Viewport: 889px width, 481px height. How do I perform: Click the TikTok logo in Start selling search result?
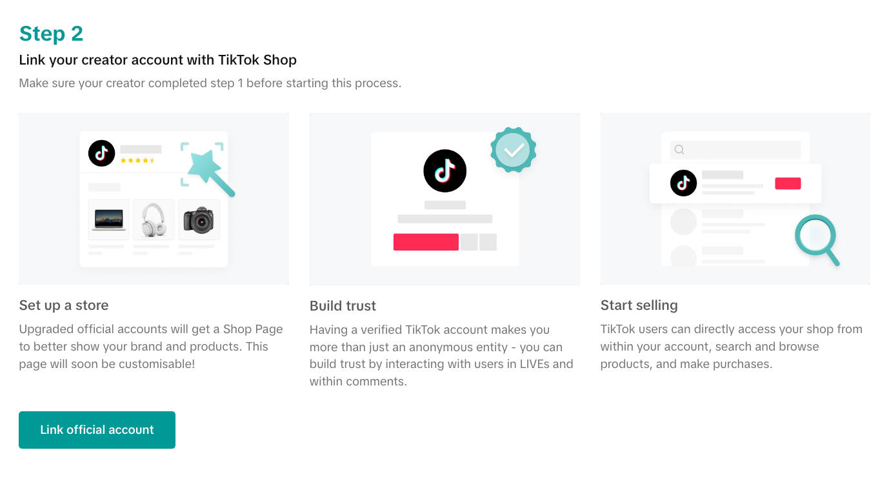coord(683,183)
